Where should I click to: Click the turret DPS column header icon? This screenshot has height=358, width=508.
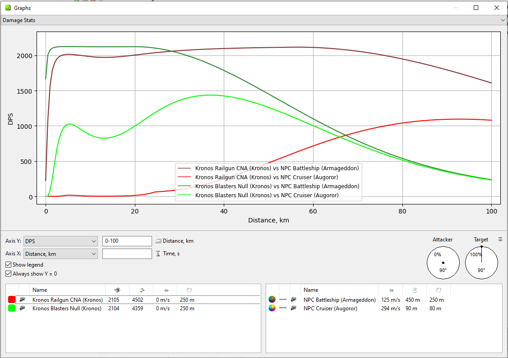point(117,290)
